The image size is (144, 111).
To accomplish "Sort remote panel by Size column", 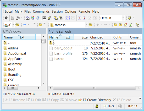I will (x=81, y=37).
